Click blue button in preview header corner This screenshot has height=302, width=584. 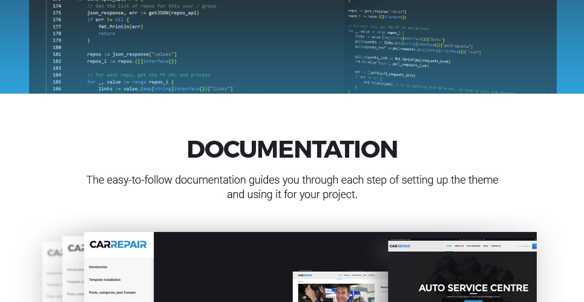535,246
